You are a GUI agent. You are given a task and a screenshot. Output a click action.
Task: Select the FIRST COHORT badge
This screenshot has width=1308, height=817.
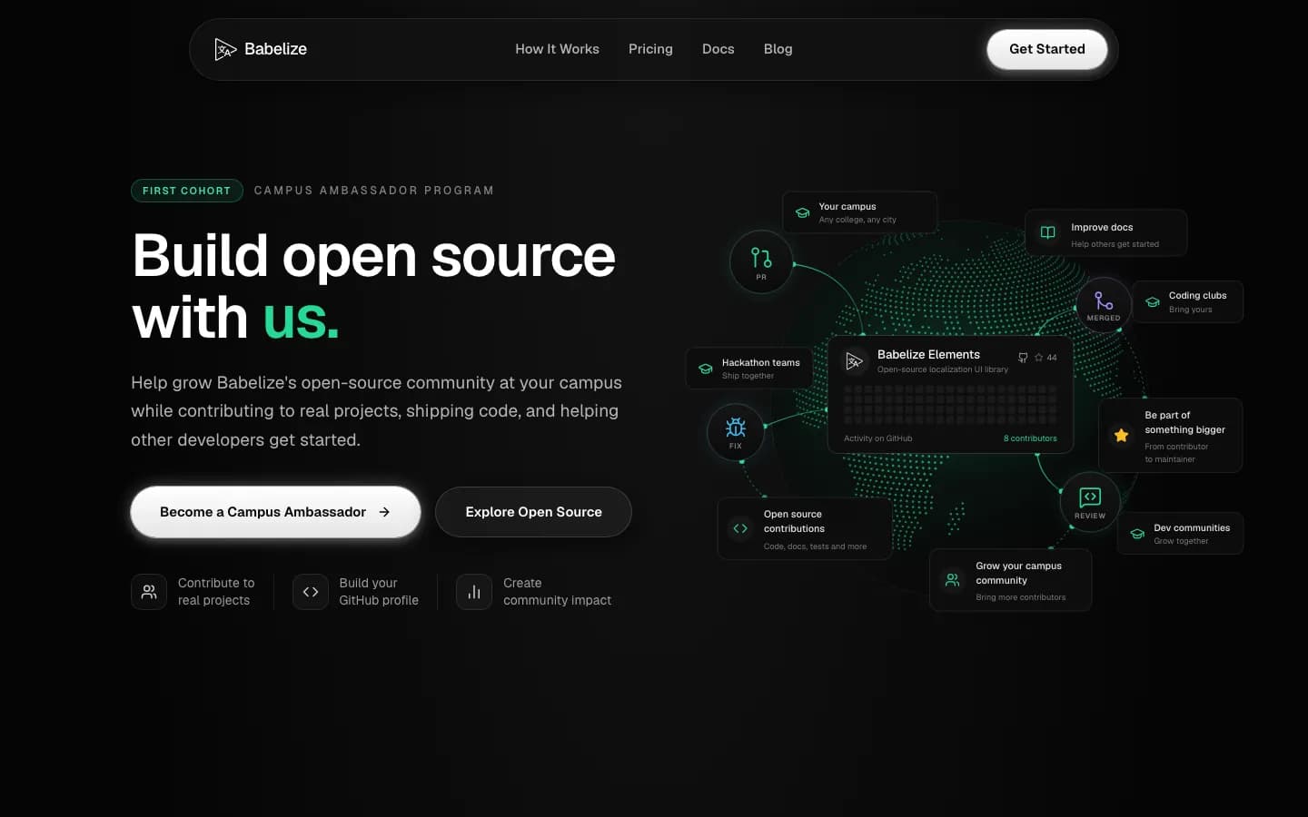(x=186, y=191)
